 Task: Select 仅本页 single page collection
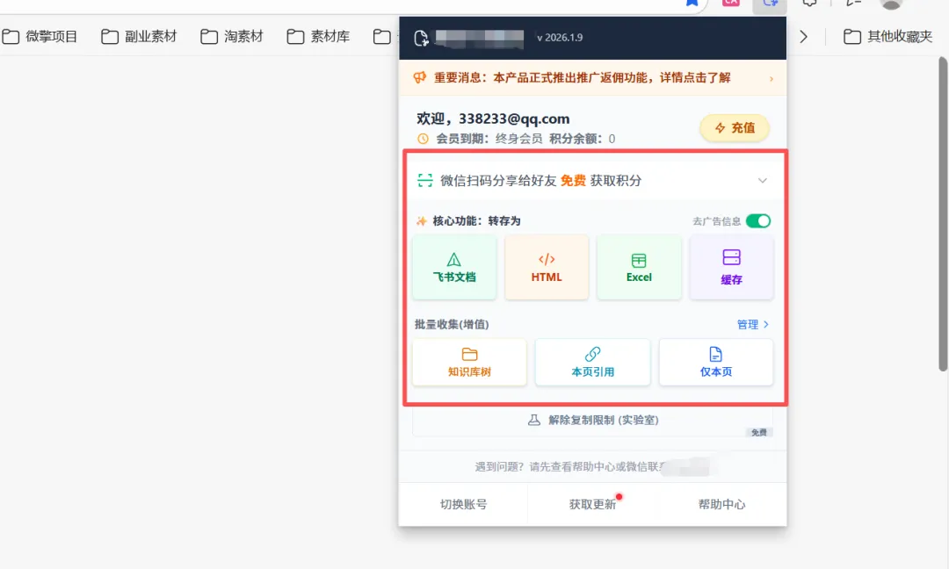point(715,362)
